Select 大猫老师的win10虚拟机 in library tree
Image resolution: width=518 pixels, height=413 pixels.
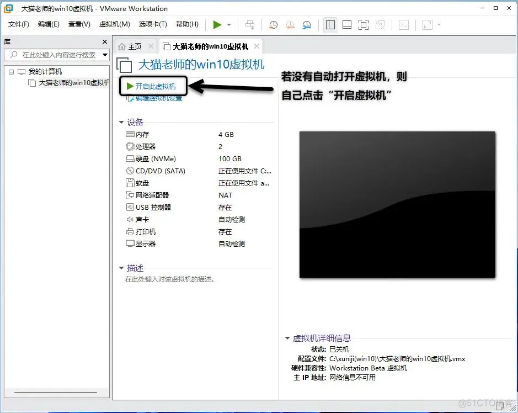73,83
